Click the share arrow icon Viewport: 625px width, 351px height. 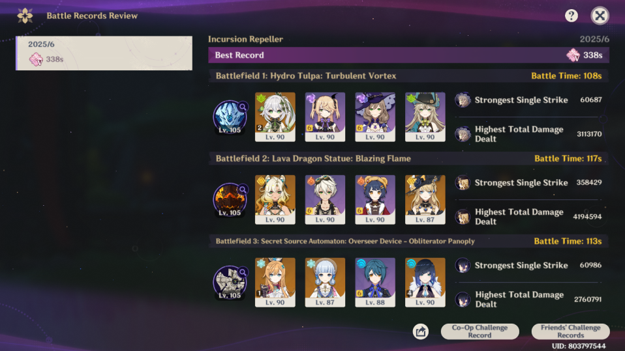pos(421,331)
